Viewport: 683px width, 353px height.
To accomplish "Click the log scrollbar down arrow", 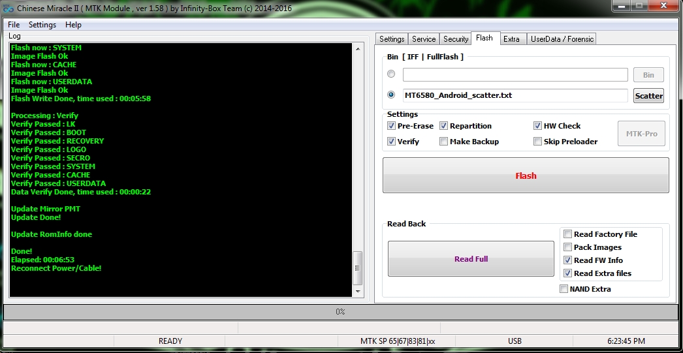I will (x=358, y=291).
